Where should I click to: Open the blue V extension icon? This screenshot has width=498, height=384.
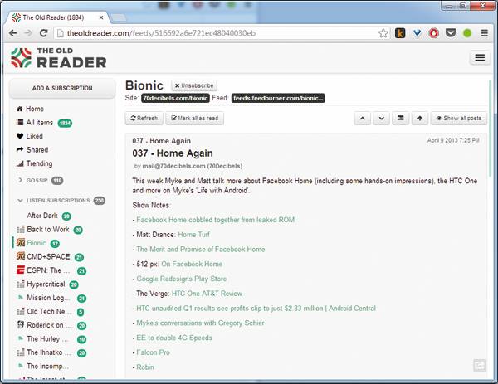(x=417, y=33)
